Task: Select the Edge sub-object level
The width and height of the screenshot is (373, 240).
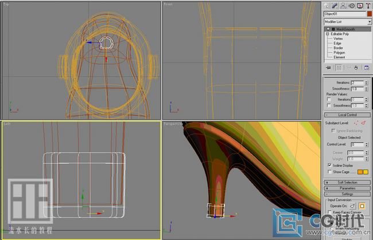Action: pos(337,43)
